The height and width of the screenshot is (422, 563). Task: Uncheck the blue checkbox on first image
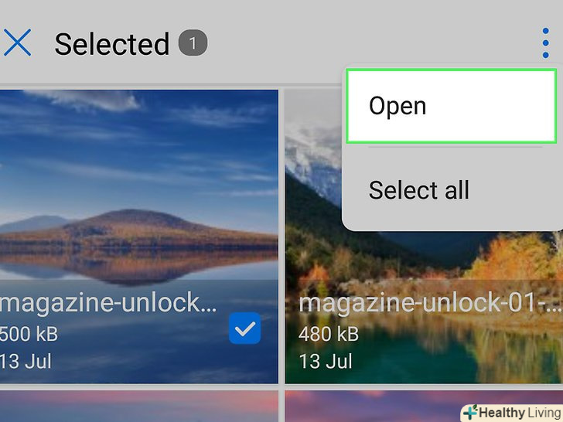pyautogui.click(x=245, y=328)
